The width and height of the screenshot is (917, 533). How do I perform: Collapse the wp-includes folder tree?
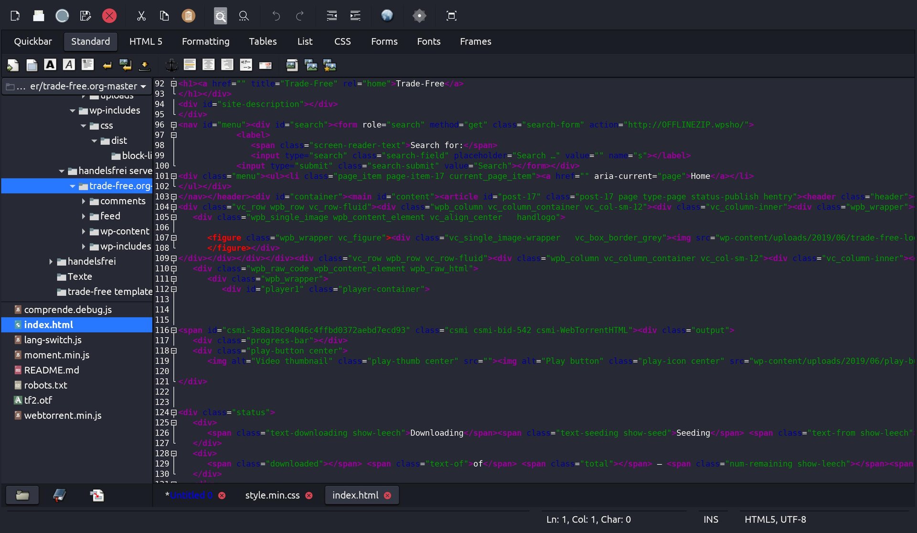pos(72,110)
